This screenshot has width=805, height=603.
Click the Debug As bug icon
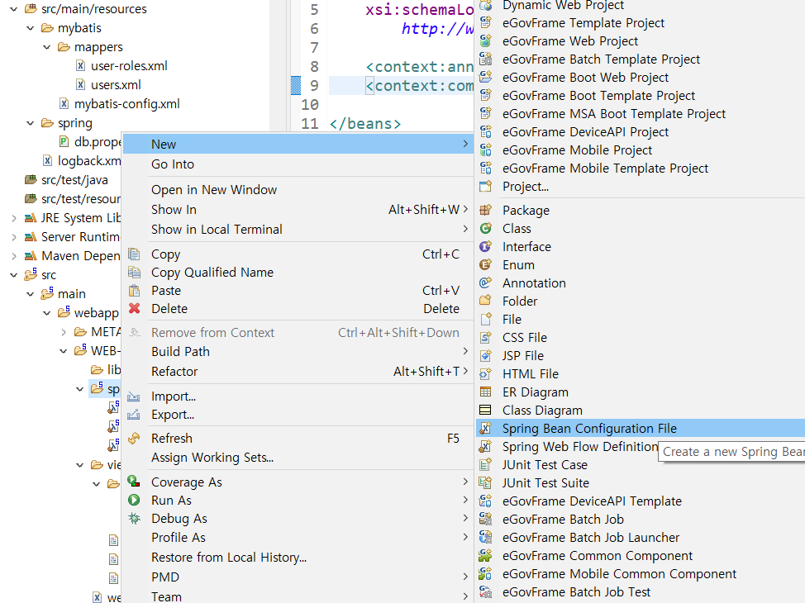(134, 518)
